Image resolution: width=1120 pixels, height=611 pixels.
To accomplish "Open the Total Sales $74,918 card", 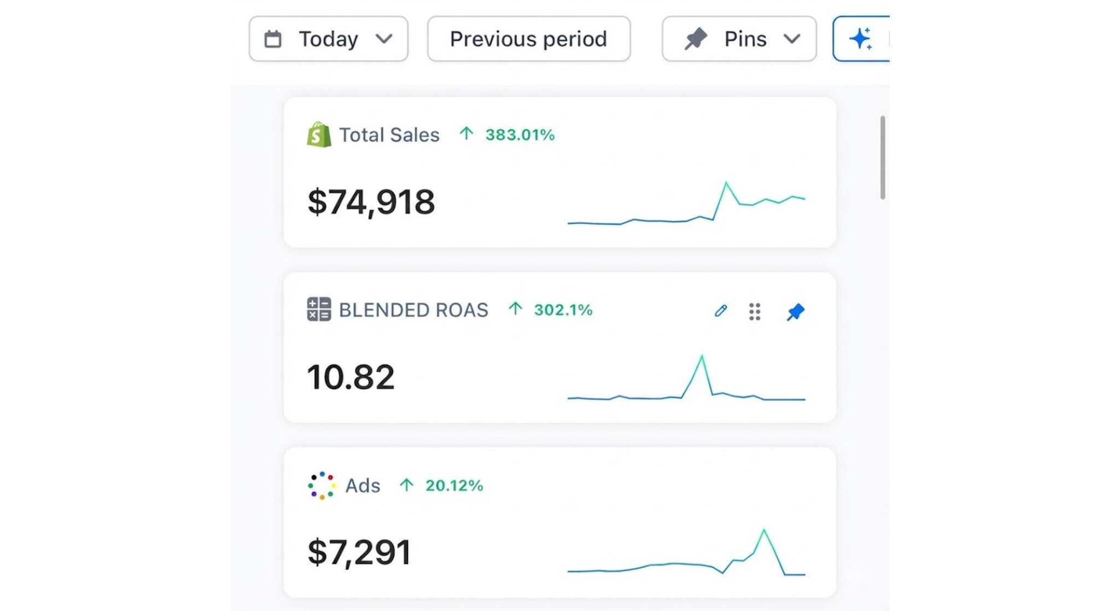I will tap(371, 202).
